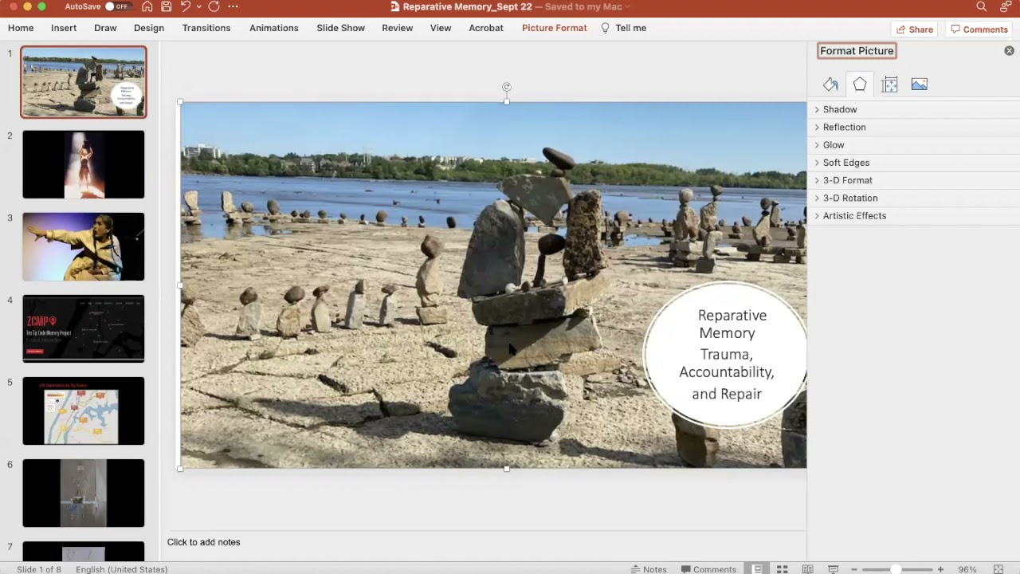Open the View tab
The image size is (1020, 574).
(441, 28)
